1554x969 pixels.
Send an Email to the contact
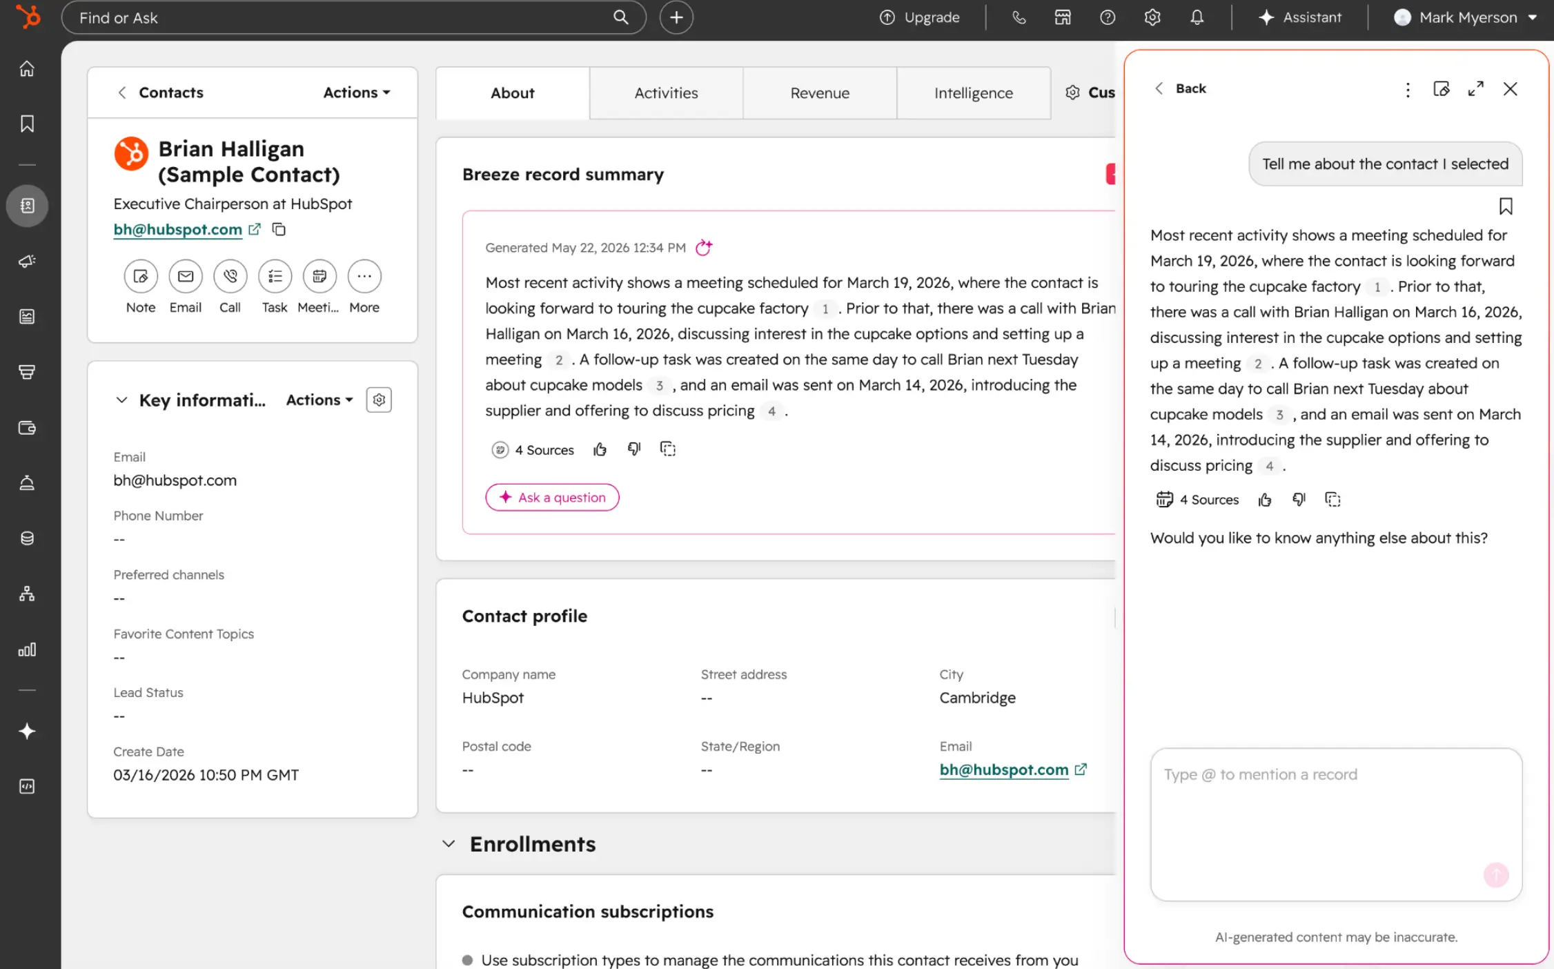[x=186, y=276]
